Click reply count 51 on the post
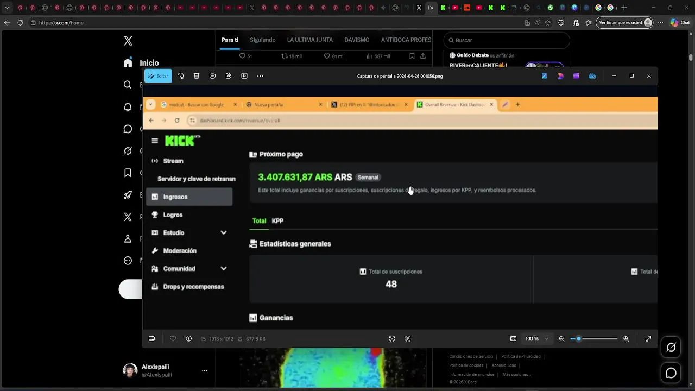The image size is (695, 391). [x=246, y=56]
